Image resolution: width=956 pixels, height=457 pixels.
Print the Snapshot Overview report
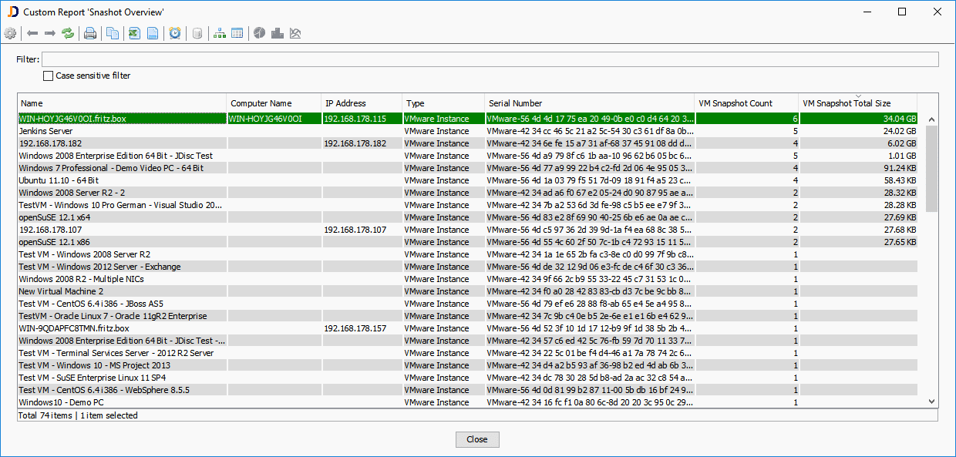tap(90, 32)
